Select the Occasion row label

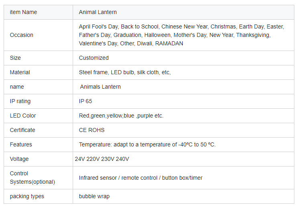coord(21,35)
